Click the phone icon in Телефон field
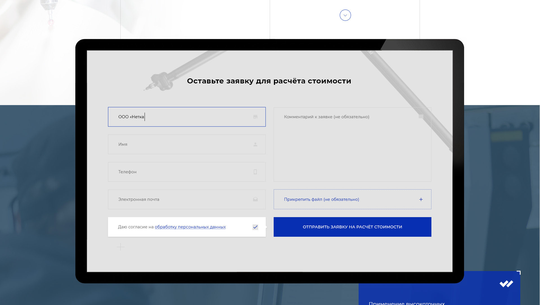 [x=255, y=172]
